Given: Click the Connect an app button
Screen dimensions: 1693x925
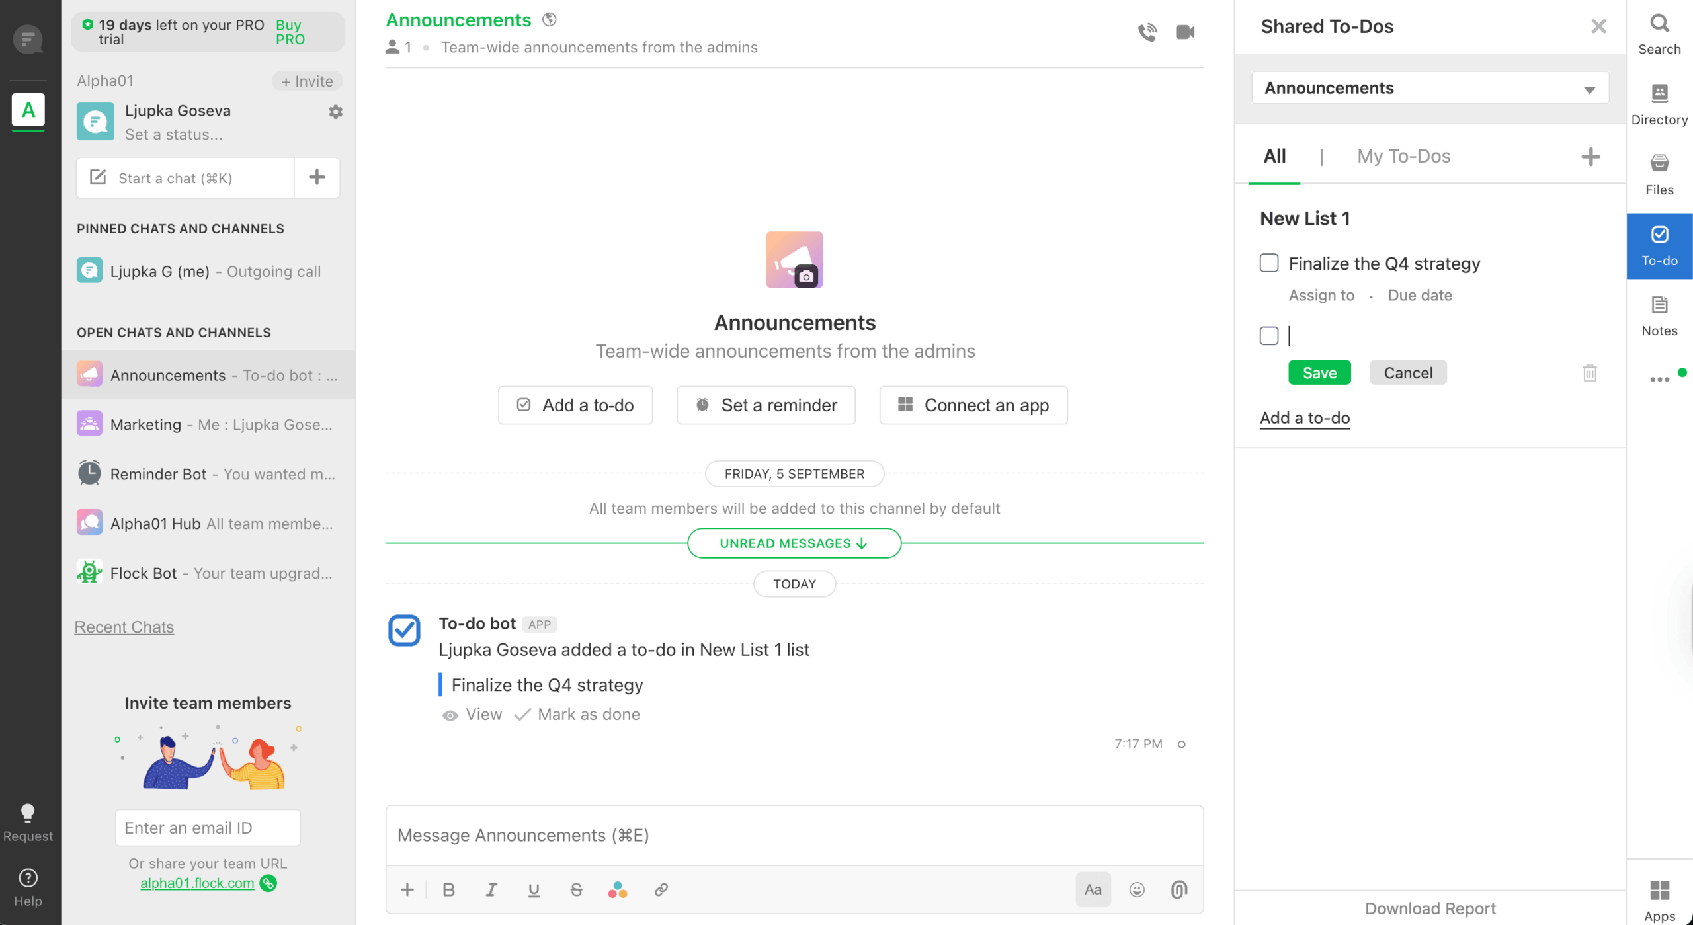Looking at the screenshot, I should pyautogui.click(x=973, y=405).
